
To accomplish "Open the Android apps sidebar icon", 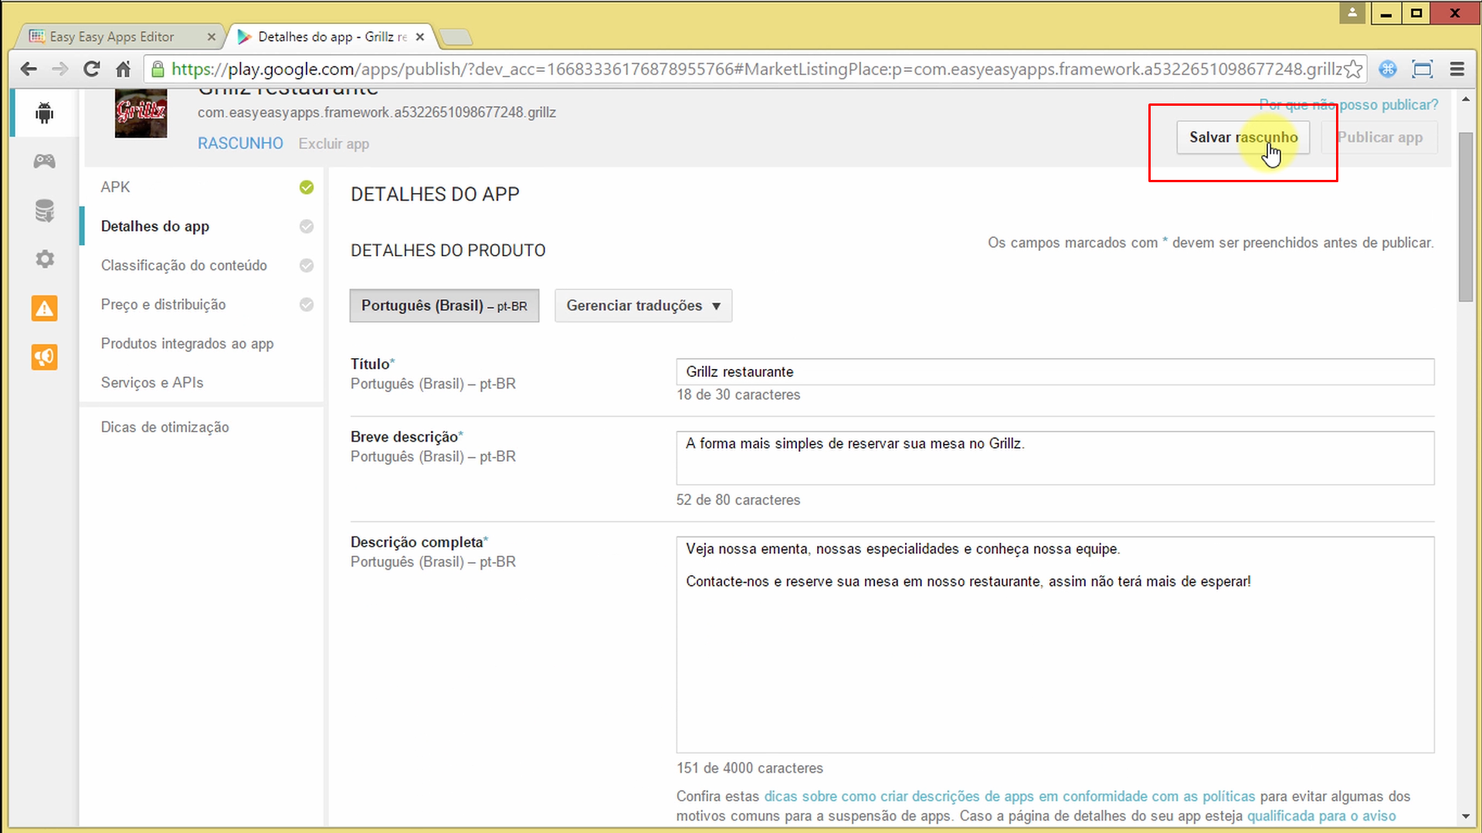I will tap(44, 113).
